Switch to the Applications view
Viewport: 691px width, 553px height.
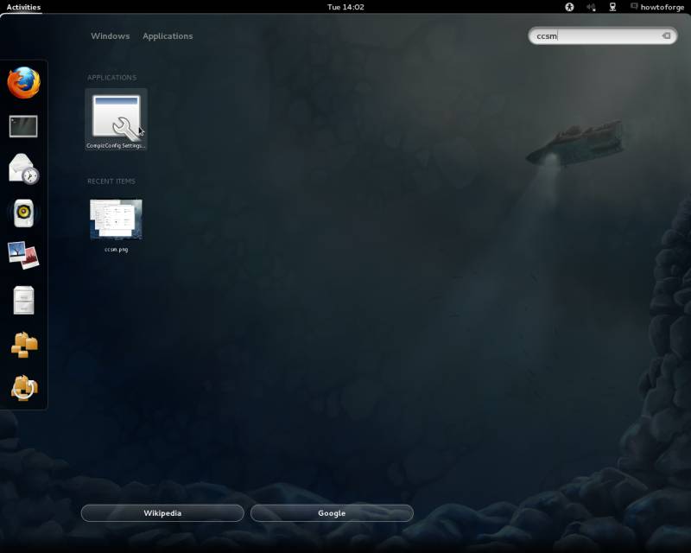point(168,35)
